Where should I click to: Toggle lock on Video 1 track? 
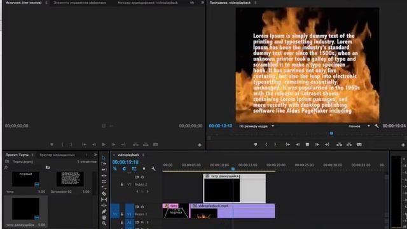pyautogui.click(x=121, y=214)
